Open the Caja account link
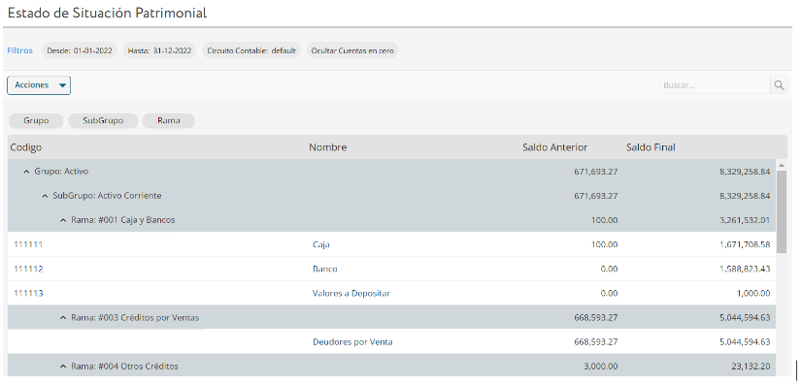Viewport: 802px width, 384px height. click(321, 244)
